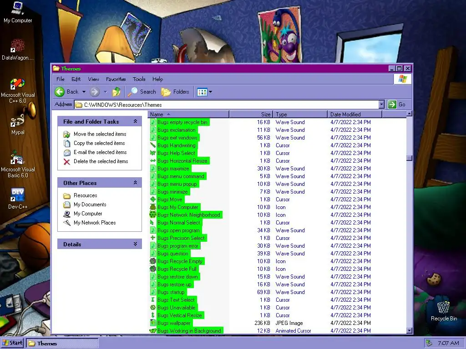The image size is (466, 349).
Task: Sort by the Type column header
Action: [x=300, y=114]
